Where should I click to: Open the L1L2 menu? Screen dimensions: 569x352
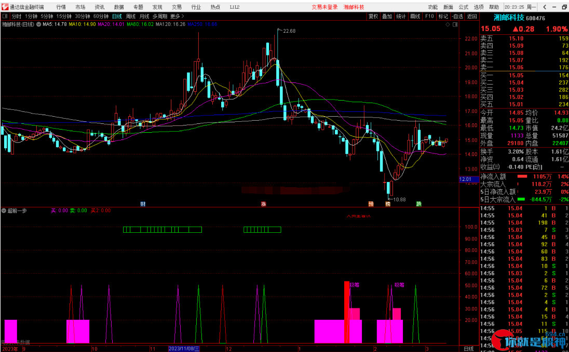click(235, 7)
